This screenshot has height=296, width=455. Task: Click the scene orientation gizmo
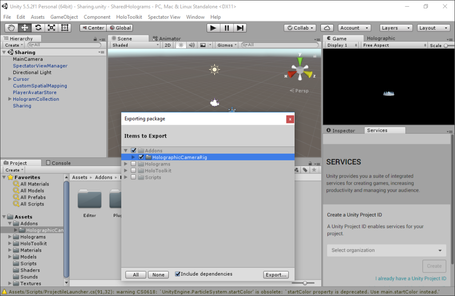click(x=300, y=70)
